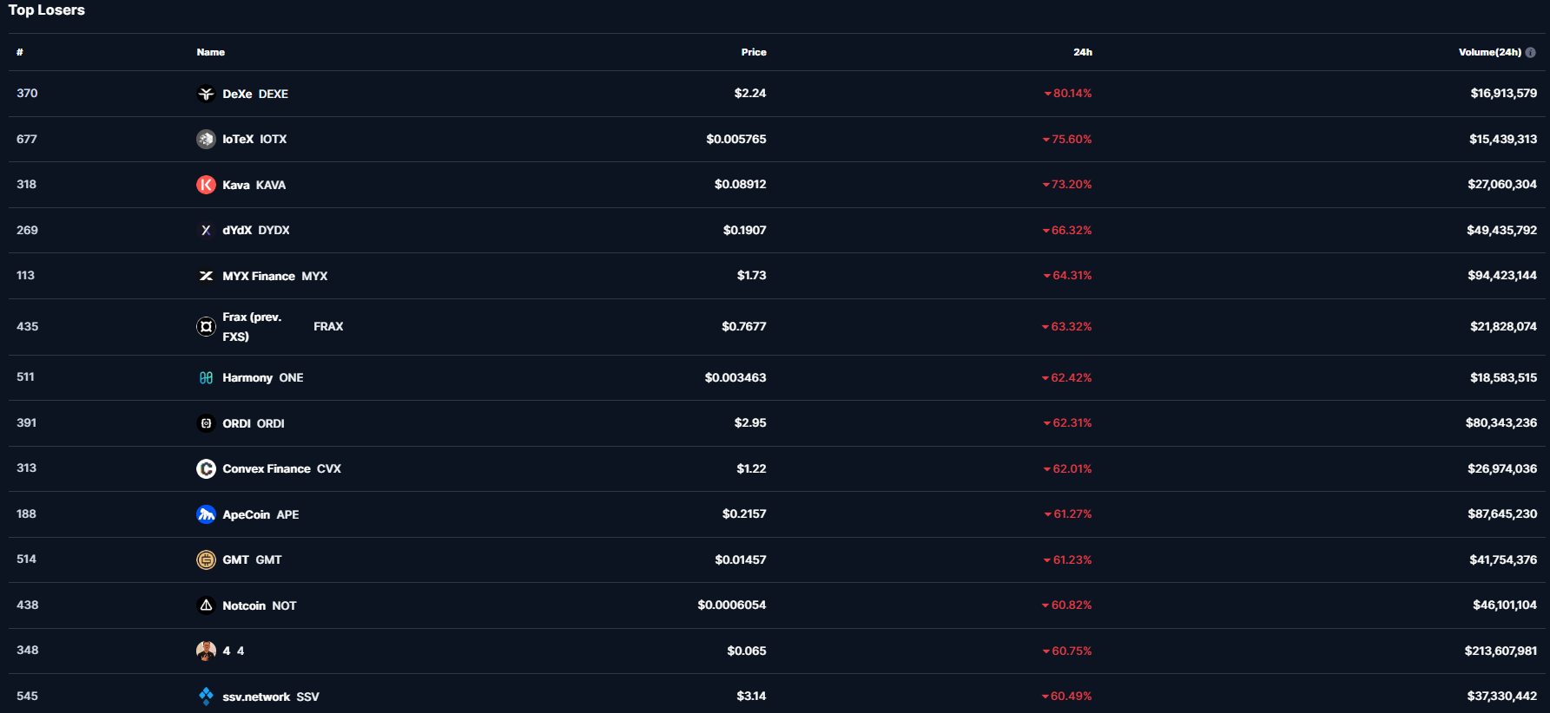The image size is (1550, 713).
Task: Click the DeXe coin logo icon
Action: click(206, 94)
